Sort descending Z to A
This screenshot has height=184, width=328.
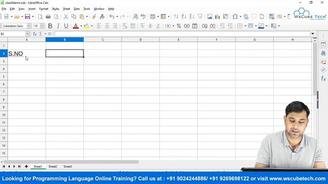tap(192, 16)
